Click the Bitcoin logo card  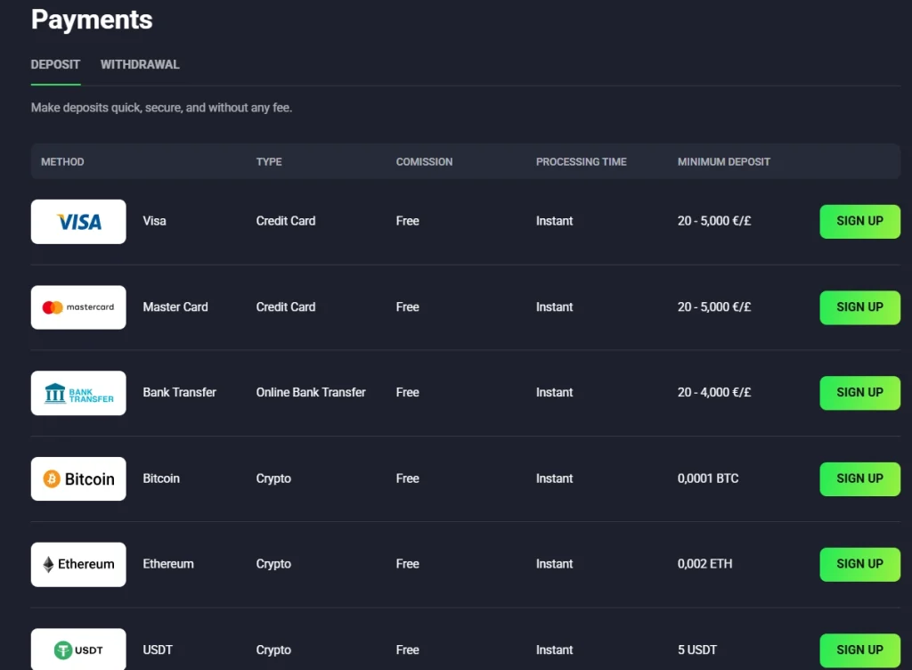click(x=78, y=478)
